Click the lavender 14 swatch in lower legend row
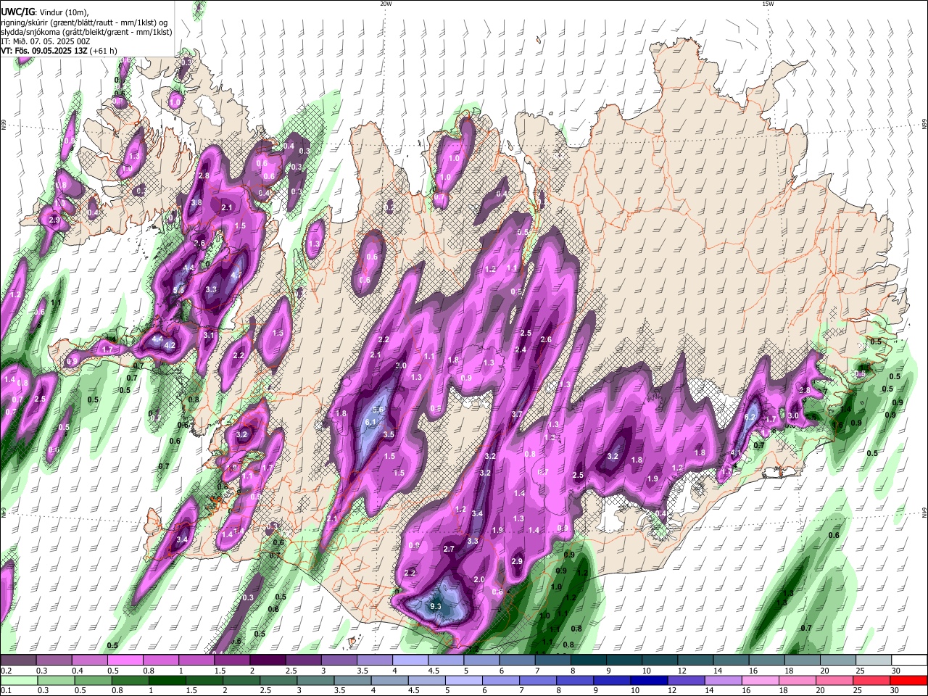This screenshot has width=928, height=696. (723, 681)
